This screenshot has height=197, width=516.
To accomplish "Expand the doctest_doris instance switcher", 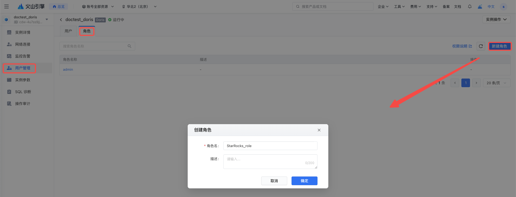I will pyautogui.click(x=47, y=19).
